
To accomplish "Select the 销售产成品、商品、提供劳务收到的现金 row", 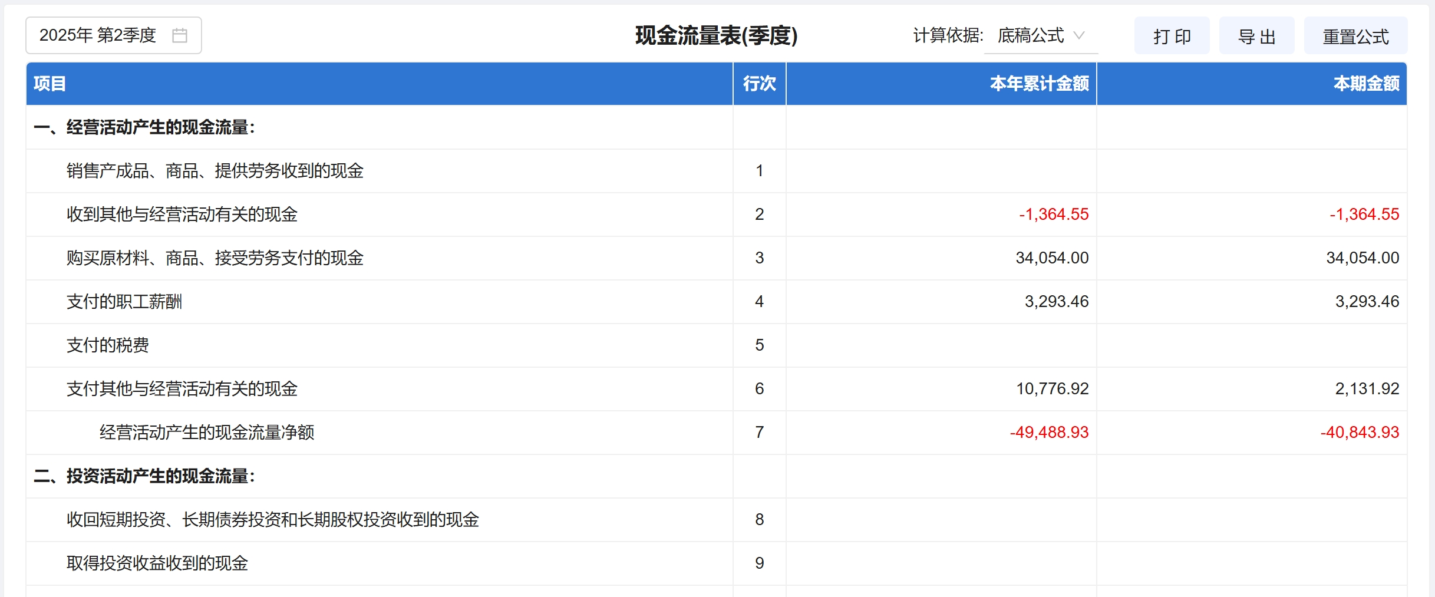I will pyautogui.click(x=215, y=171).
